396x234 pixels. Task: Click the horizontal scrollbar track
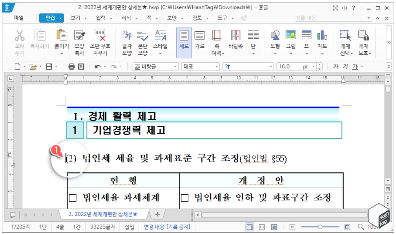click(x=284, y=215)
